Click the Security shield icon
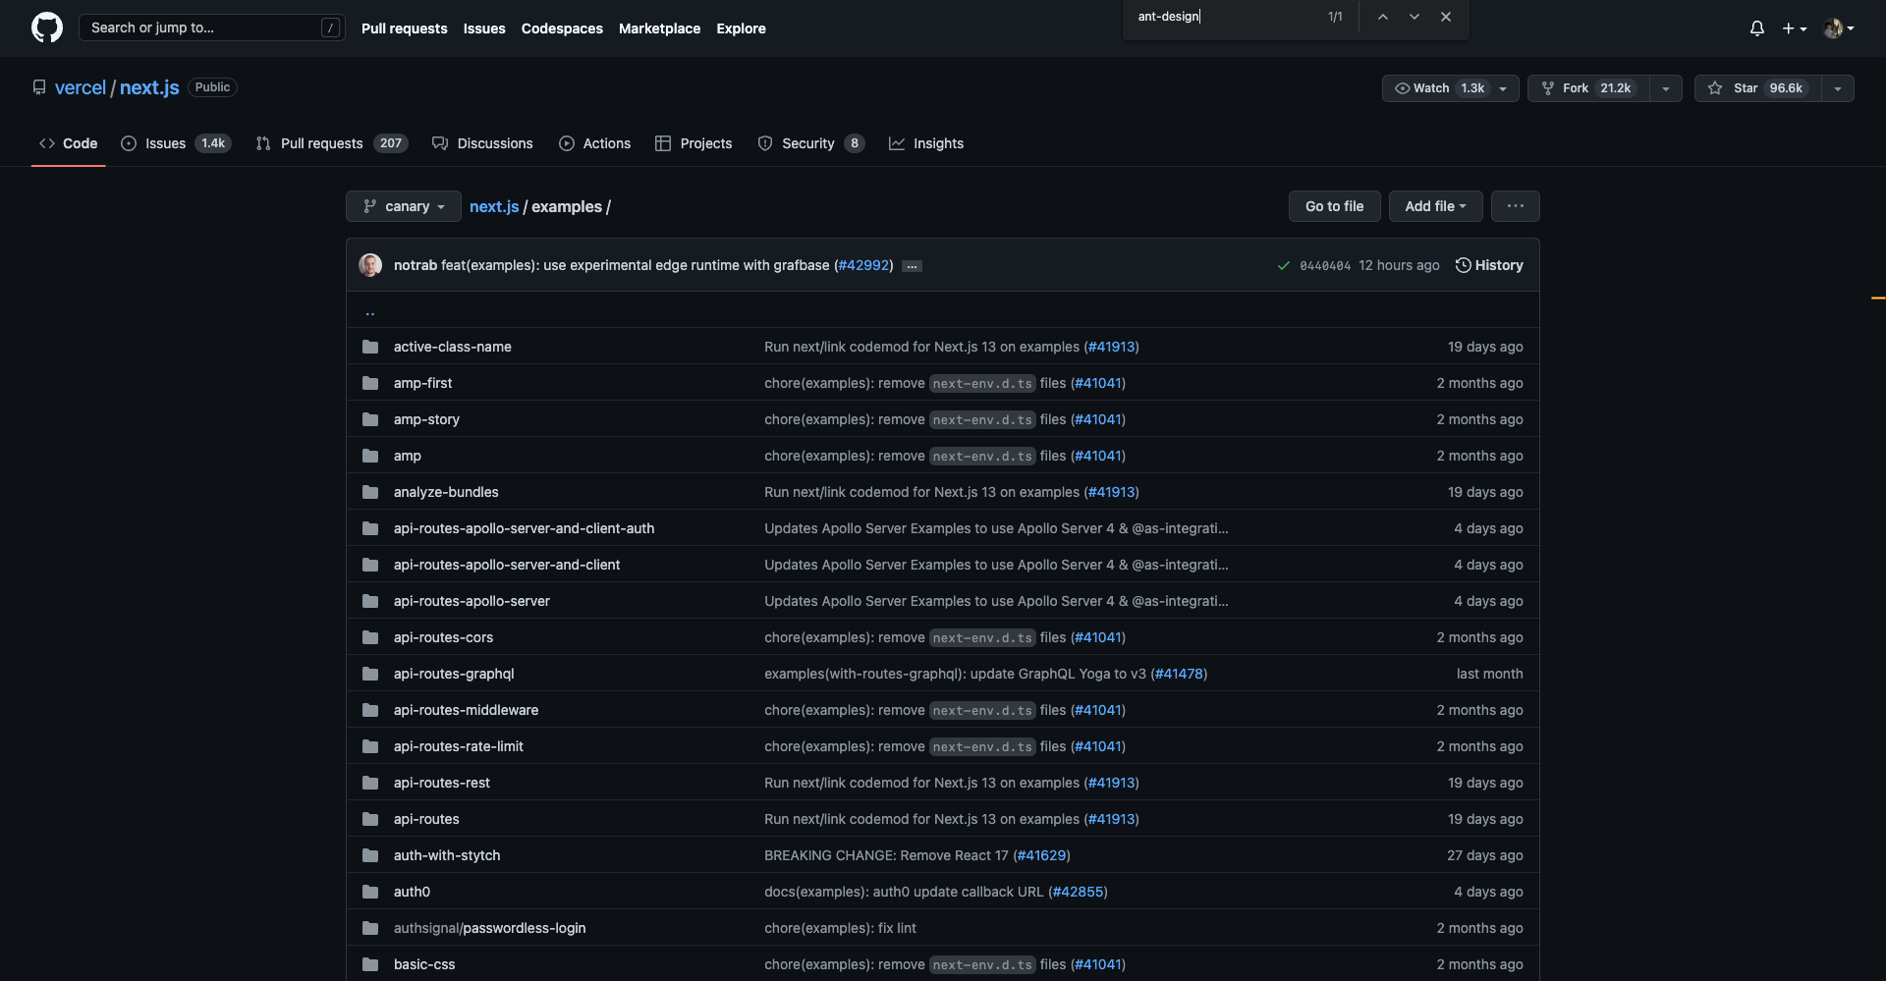Viewport: 1886px width, 981px height. pyautogui.click(x=764, y=143)
